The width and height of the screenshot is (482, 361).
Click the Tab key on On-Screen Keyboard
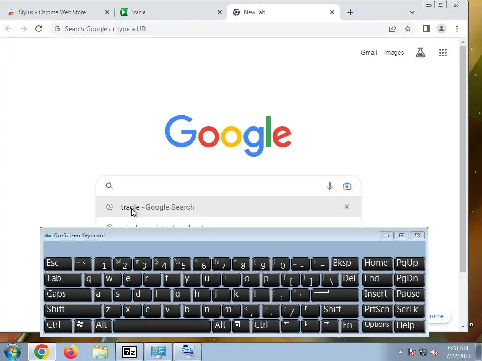pos(63,279)
